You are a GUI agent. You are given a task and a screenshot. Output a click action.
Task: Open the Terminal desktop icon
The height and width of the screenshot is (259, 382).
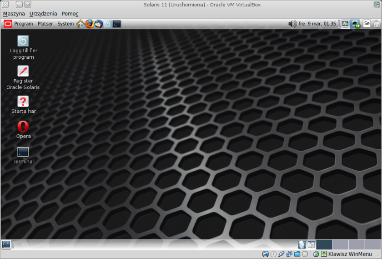coord(23,152)
